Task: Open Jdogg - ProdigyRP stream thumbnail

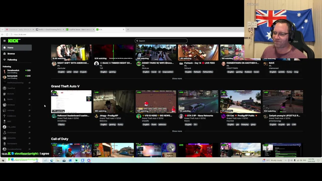Action: pos(113,102)
